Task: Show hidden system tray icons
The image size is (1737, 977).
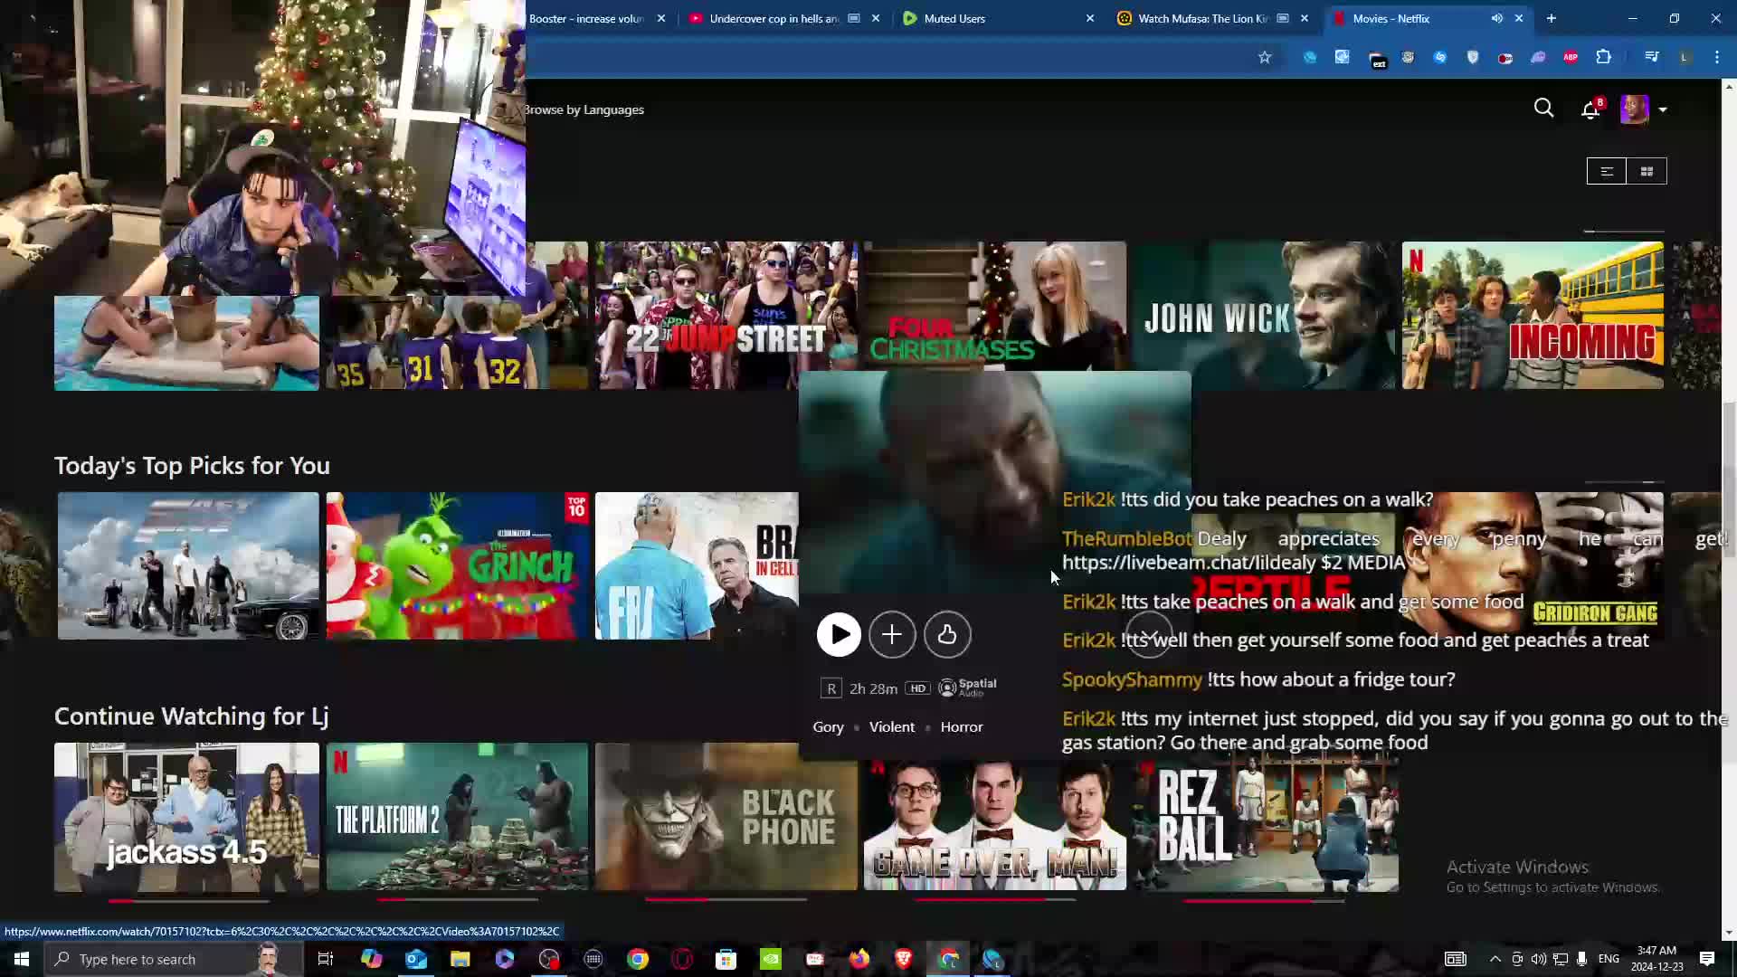Action: 1495,959
